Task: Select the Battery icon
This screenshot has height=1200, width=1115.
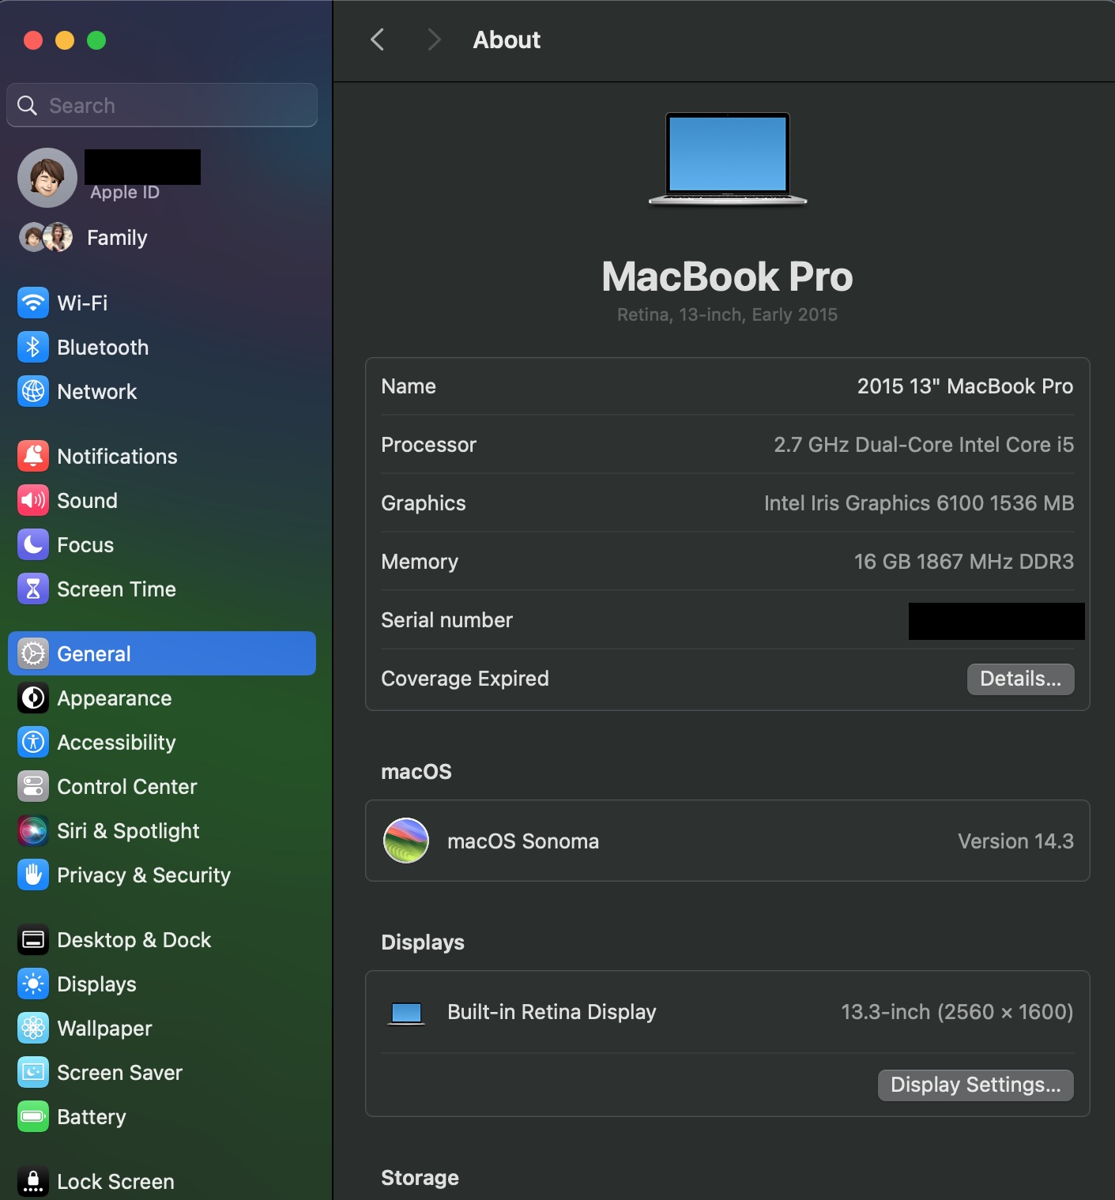Action: [33, 1116]
